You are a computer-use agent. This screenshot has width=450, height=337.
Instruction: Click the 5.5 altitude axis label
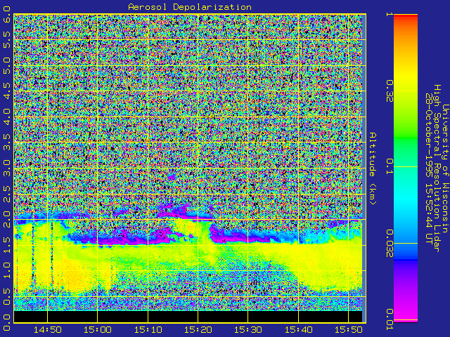click(7, 39)
